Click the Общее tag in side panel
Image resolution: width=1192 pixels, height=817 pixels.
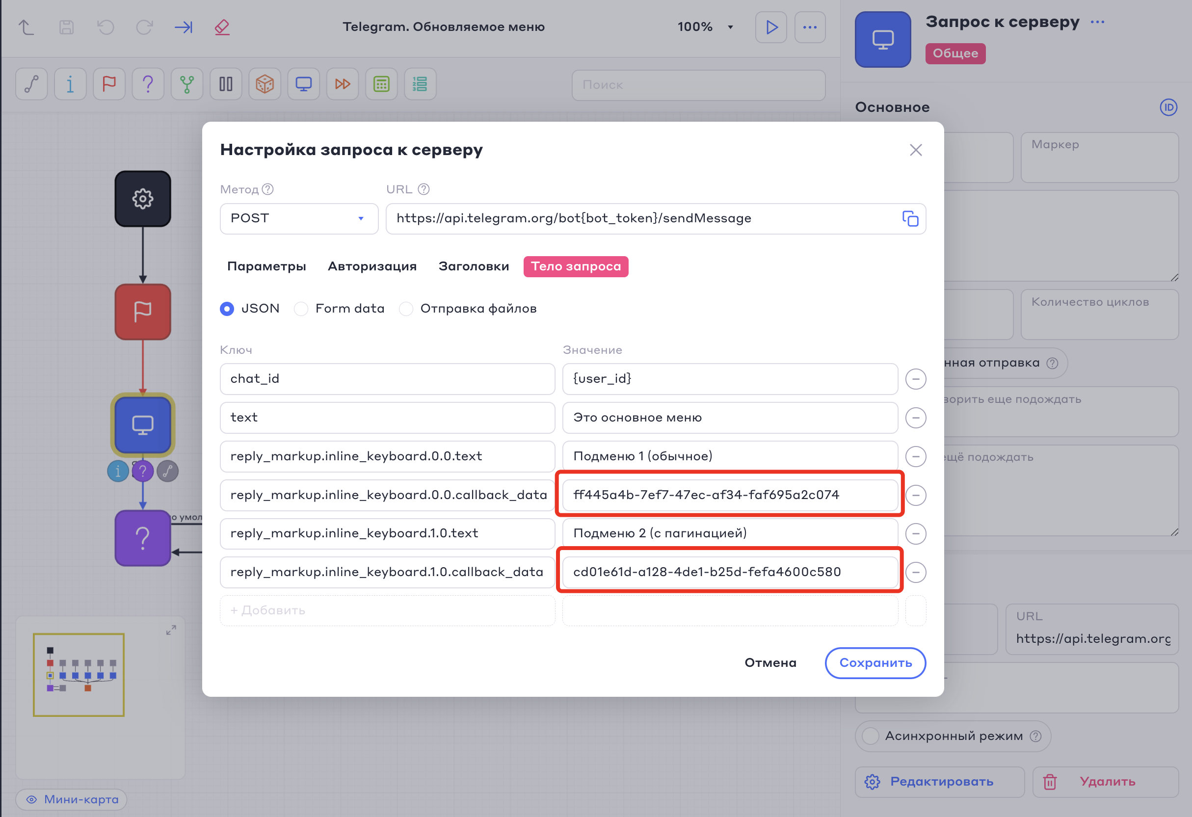point(955,54)
